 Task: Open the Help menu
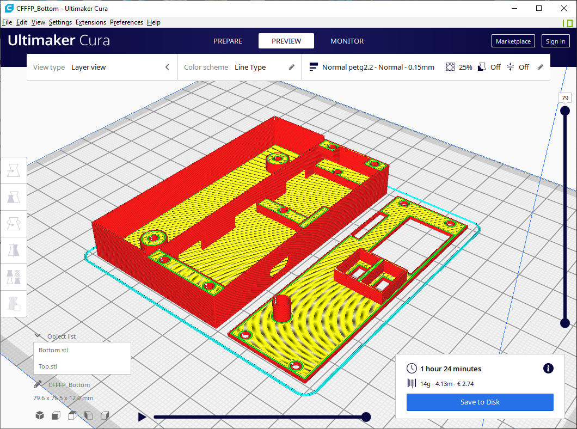(x=154, y=22)
